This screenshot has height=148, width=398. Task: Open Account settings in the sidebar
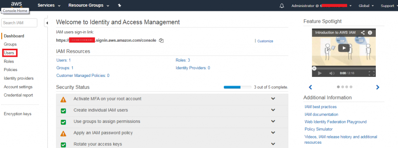(x=18, y=87)
